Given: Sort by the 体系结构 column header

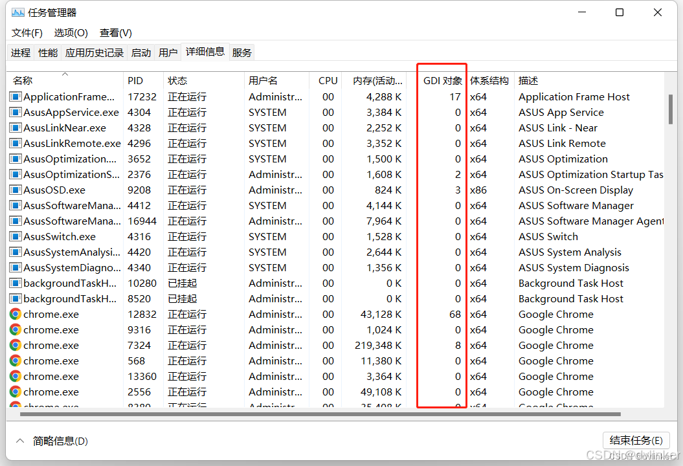Looking at the screenshot, I should point(490,80).
